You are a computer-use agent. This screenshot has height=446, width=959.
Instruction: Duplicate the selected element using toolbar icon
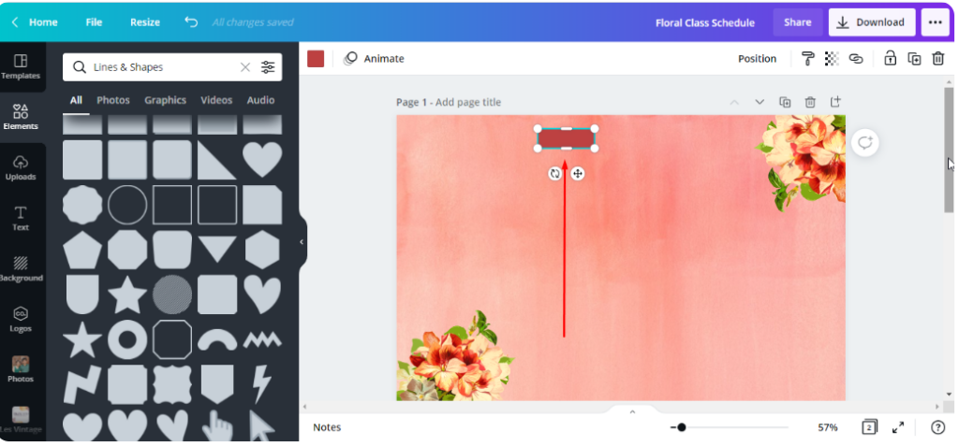coord(914,59)
